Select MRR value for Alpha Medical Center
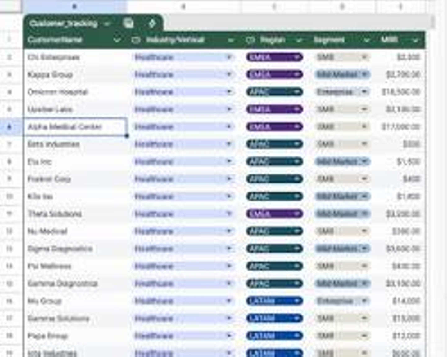This screenshot has width=447, height=357. pyautogui.click(x=400, y=127)
